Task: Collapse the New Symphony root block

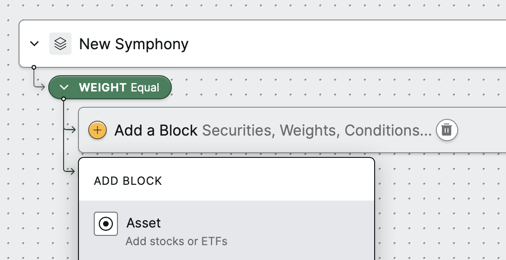Action: 34,44
